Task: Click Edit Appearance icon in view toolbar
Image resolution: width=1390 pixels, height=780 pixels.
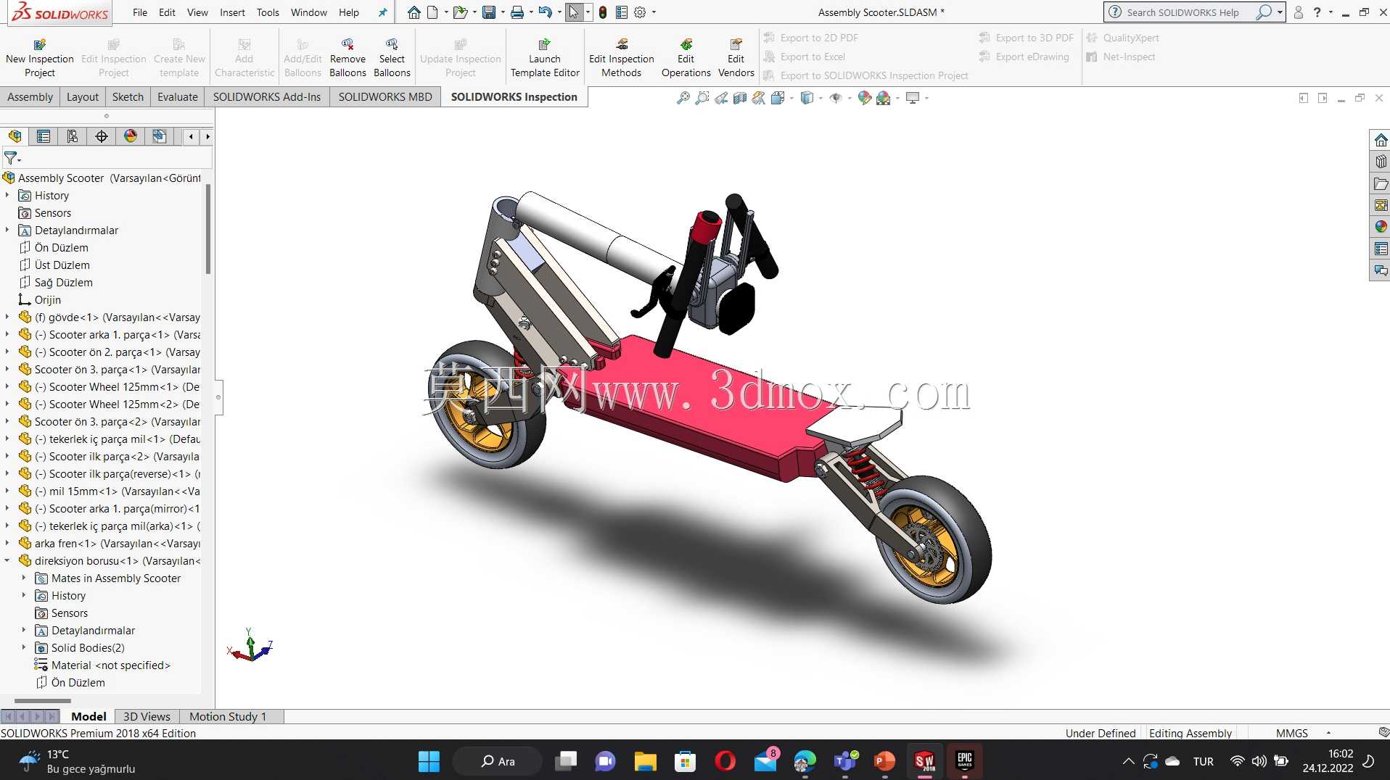Action: (x=865, y=98)
